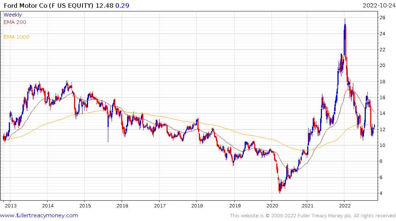
Task: Click the 16 price axis label
Action: click(x=382, y=98)
